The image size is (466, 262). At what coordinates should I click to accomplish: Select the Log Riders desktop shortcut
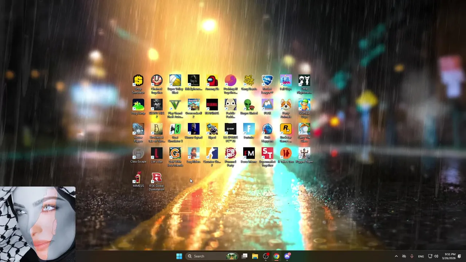(194, 155)
